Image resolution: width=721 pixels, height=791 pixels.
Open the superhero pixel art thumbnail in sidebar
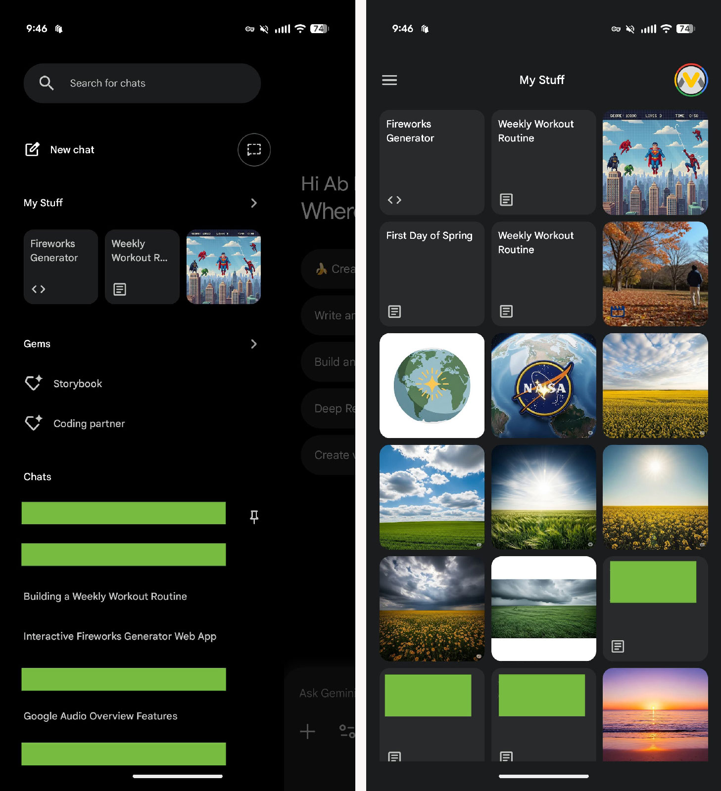223,267
